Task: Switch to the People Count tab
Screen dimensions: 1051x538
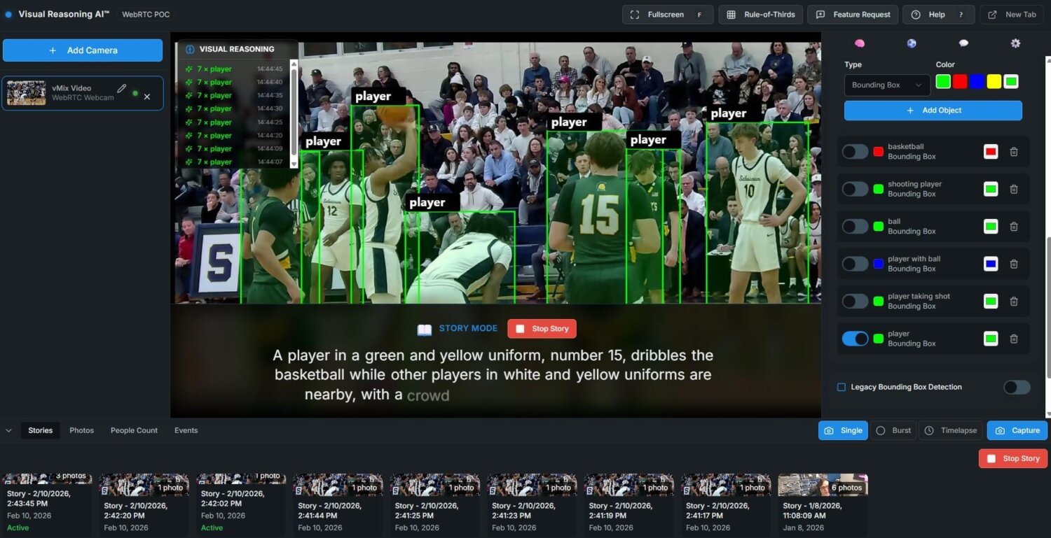Action: pos(134,430)
